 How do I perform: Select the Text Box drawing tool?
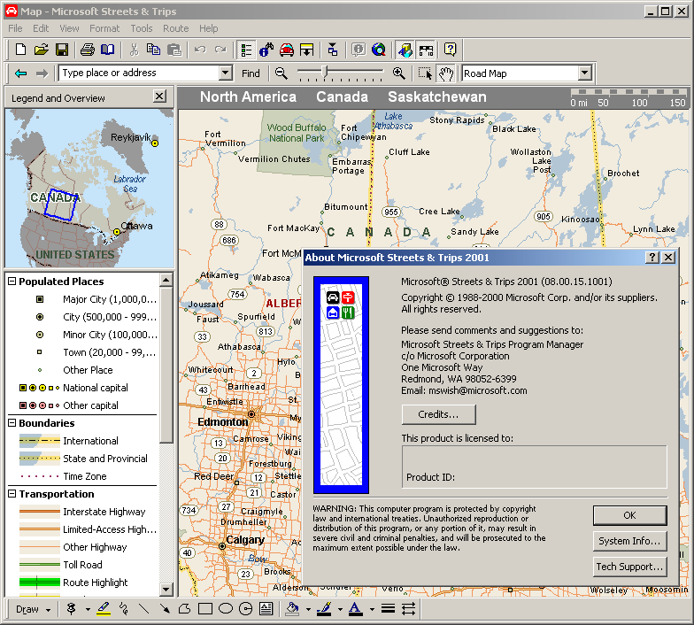(x=266, y=609)
